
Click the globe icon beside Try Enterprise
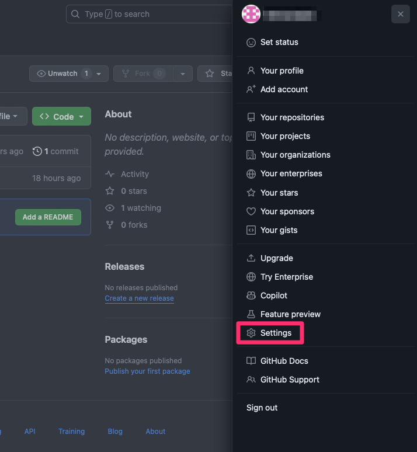(251, 277)
